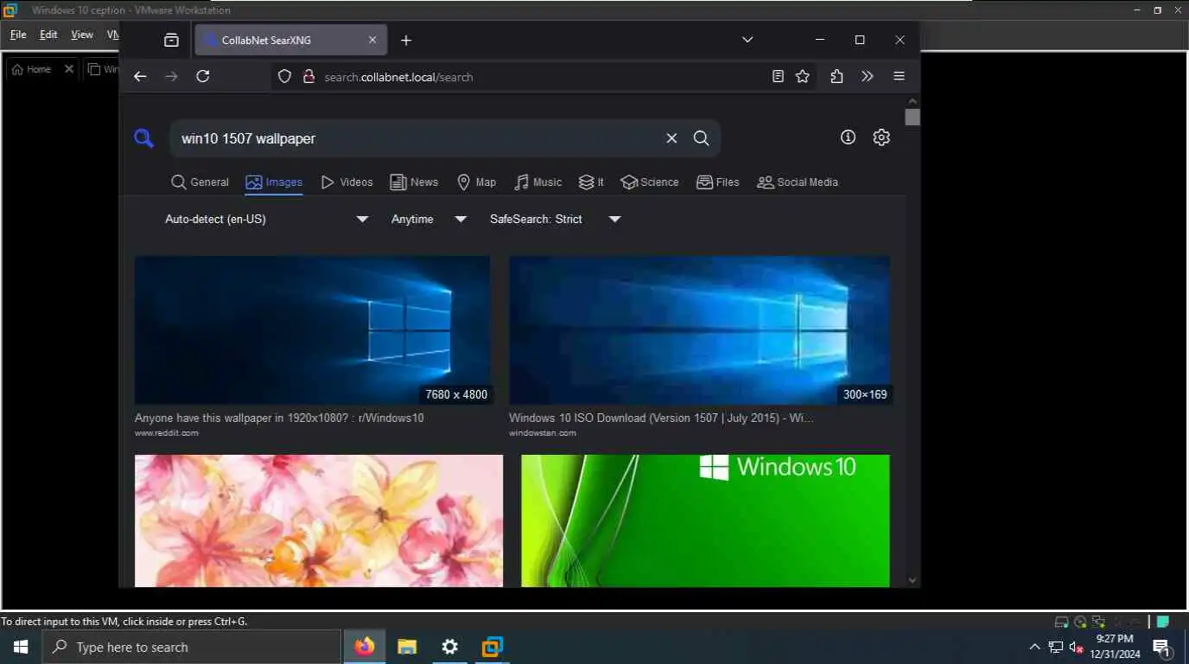This screenshot has height=664, width=1189.
Task: Open the 7680 x 4800 wallpaper thumbnail
Action: (312, 330)
